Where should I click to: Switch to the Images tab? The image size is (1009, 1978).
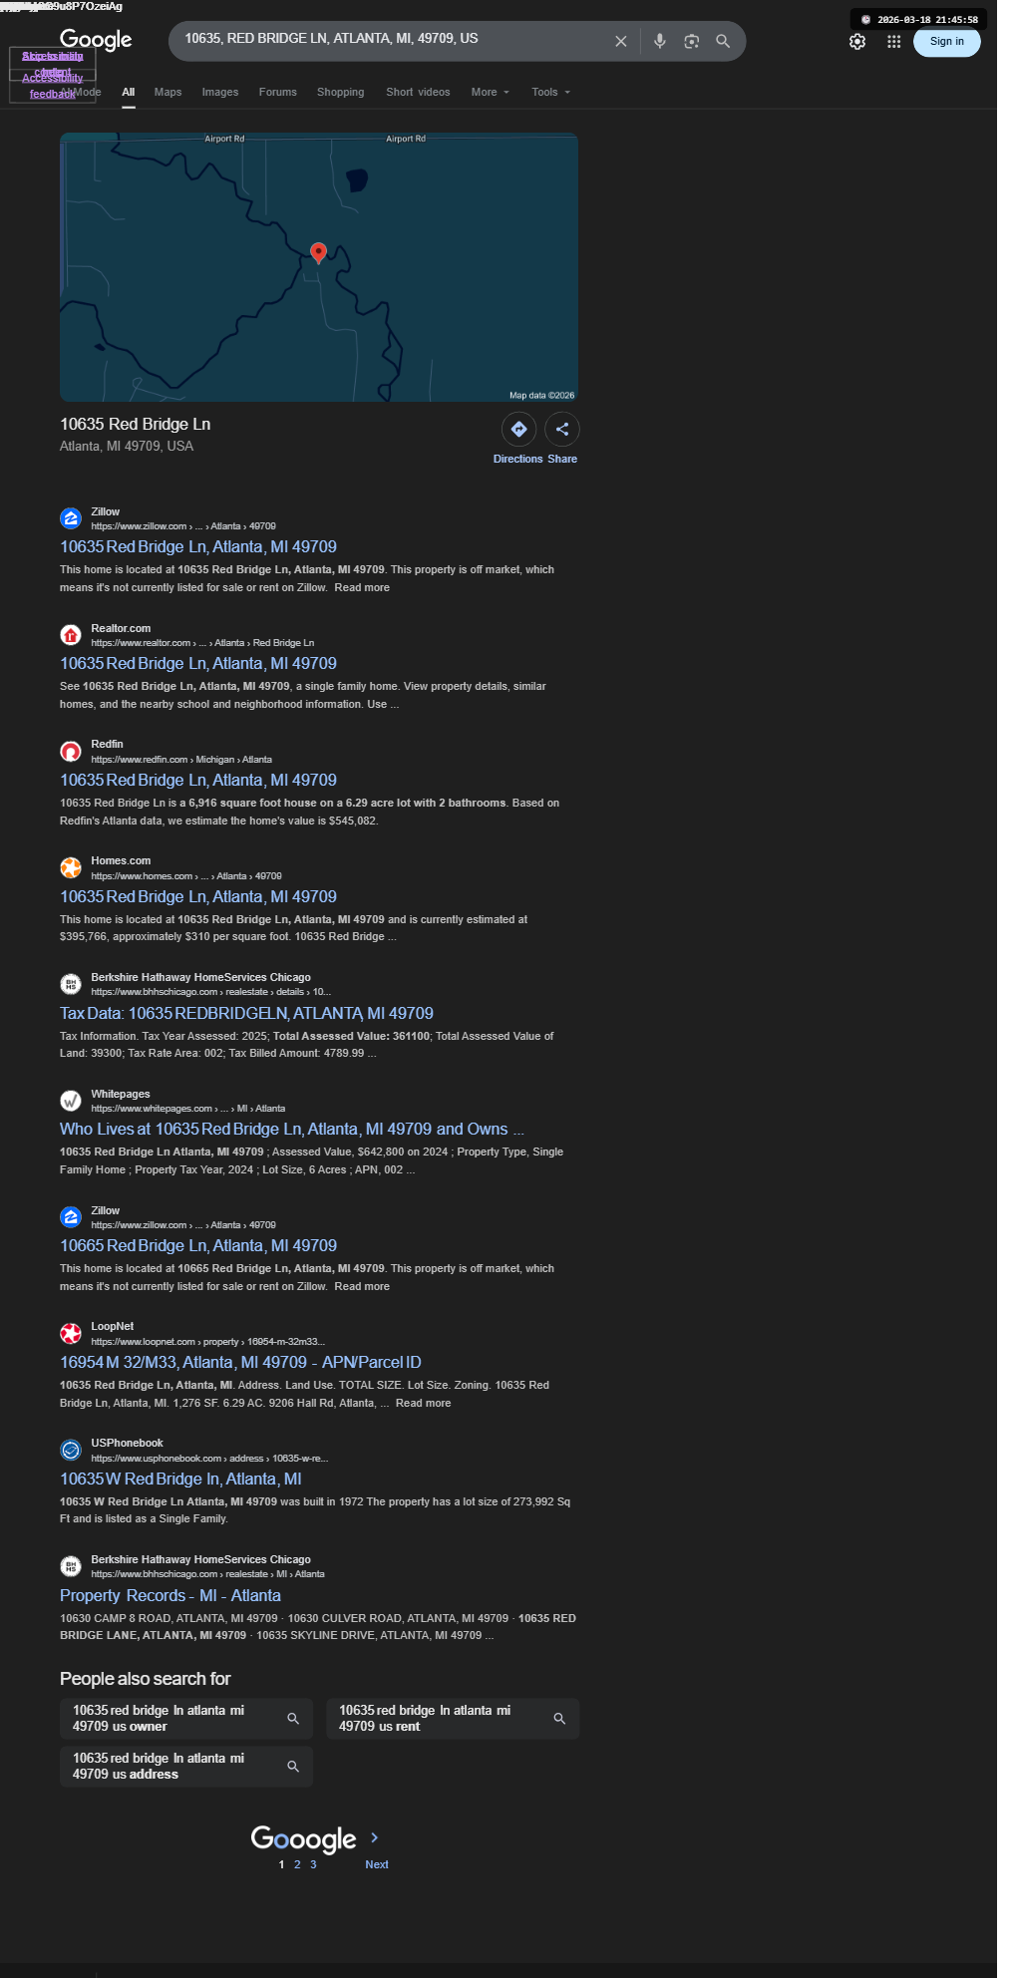[x=220, y=92]
